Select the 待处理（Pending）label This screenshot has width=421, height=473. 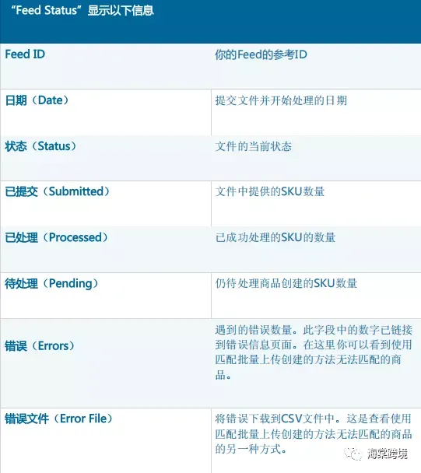point(51,283)
